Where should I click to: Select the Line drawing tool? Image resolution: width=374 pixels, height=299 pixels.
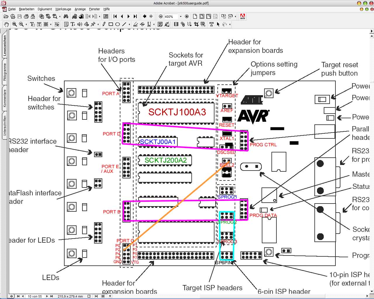coord(124,24)
